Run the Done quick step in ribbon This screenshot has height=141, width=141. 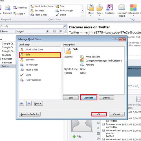[x=61, y=15]
